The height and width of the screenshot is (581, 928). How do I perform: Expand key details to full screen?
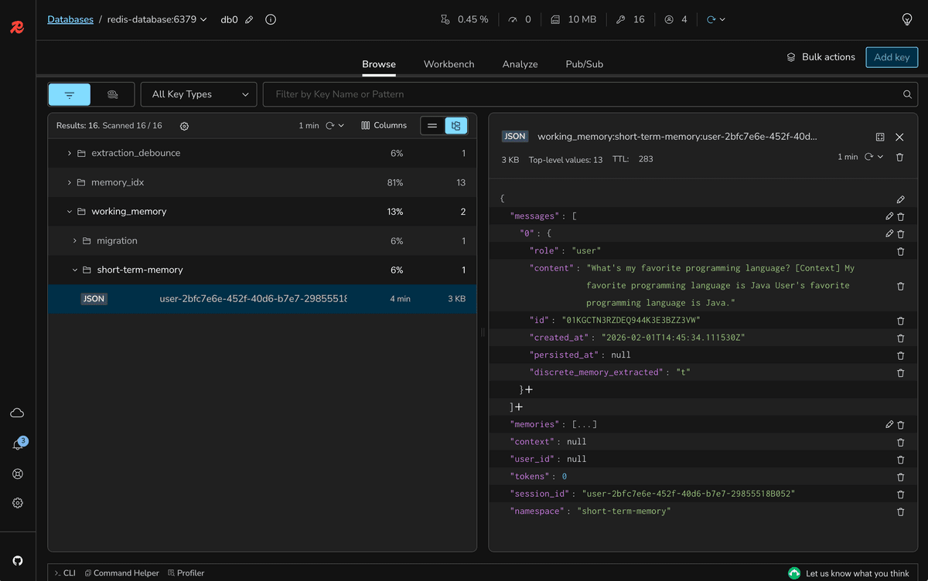click(x=880, y=137)
